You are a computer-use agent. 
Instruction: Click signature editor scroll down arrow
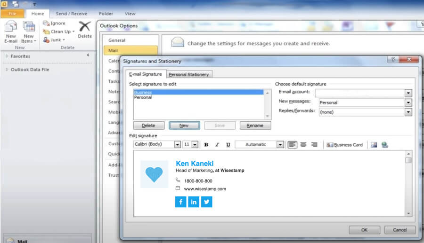point(408,213)
